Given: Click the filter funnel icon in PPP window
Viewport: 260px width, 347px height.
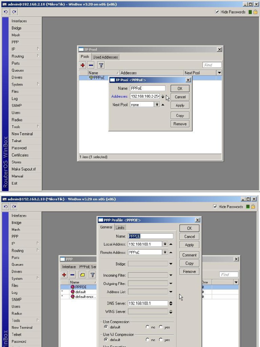Looking at the screenshot, I should [x=93, y=275].
